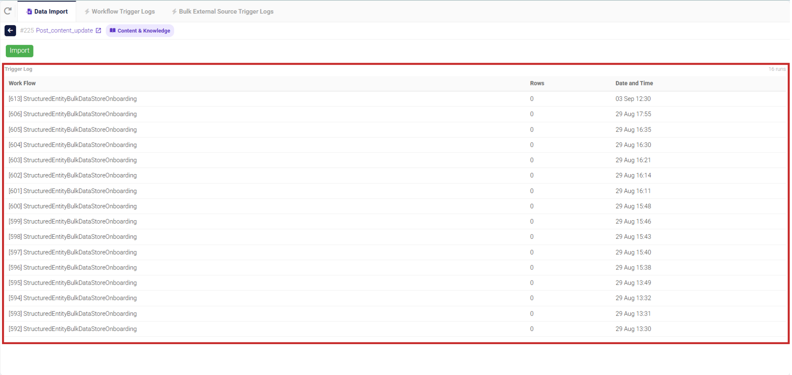Select workflow run [592] row
The height and width of the screenshot is (375, 792).
coord(395,329)
